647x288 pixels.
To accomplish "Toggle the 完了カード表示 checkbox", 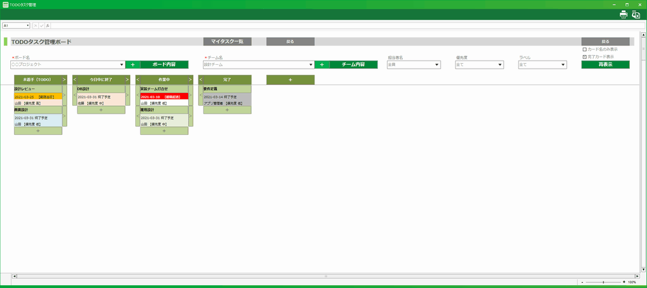I will coord(584,57).
